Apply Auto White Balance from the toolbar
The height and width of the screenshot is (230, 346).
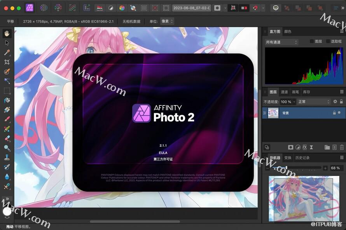point(133,8)
